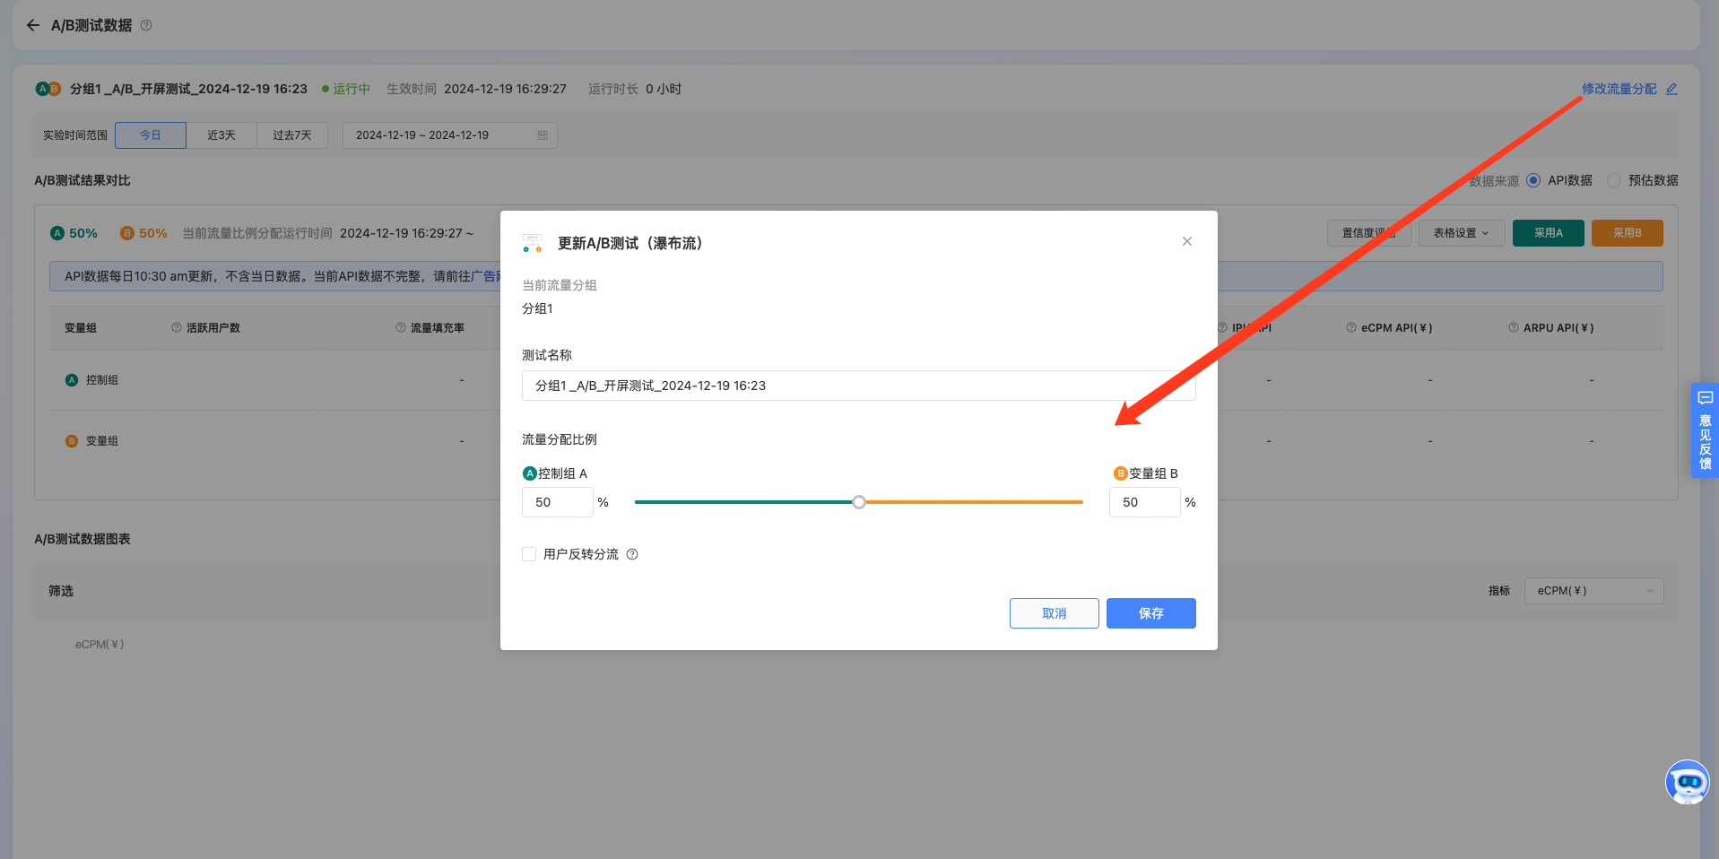Switch to the 过去7天 time range tab
Image resolution: width=1719 pixels, height=859 pixels.
point(292,135)
